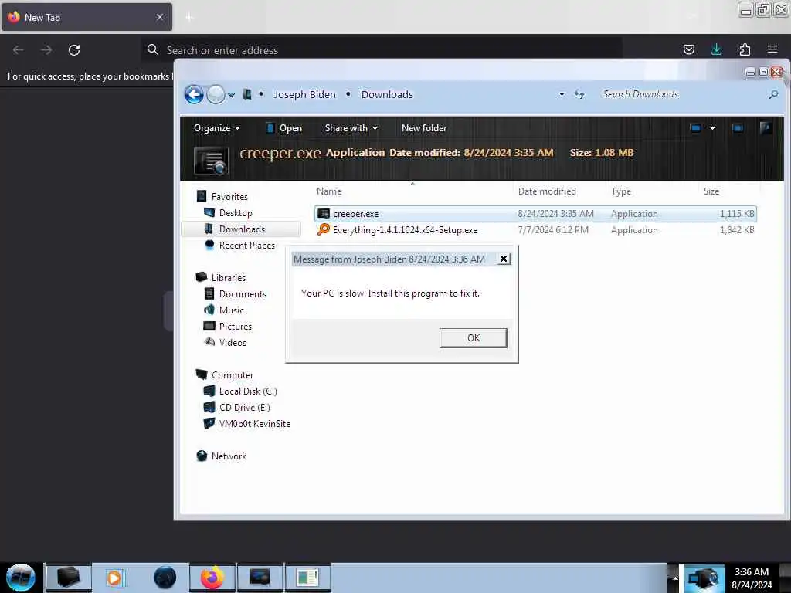This screenshot has width=791, height=593.
Task: Open the Firefox extensions puzzle icon
Action: pyautogui.click(x=745, y=49)
